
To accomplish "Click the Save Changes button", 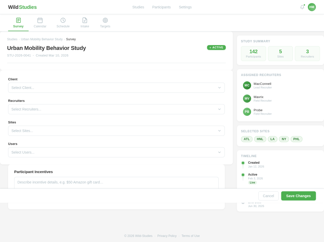I will point(298,196).
